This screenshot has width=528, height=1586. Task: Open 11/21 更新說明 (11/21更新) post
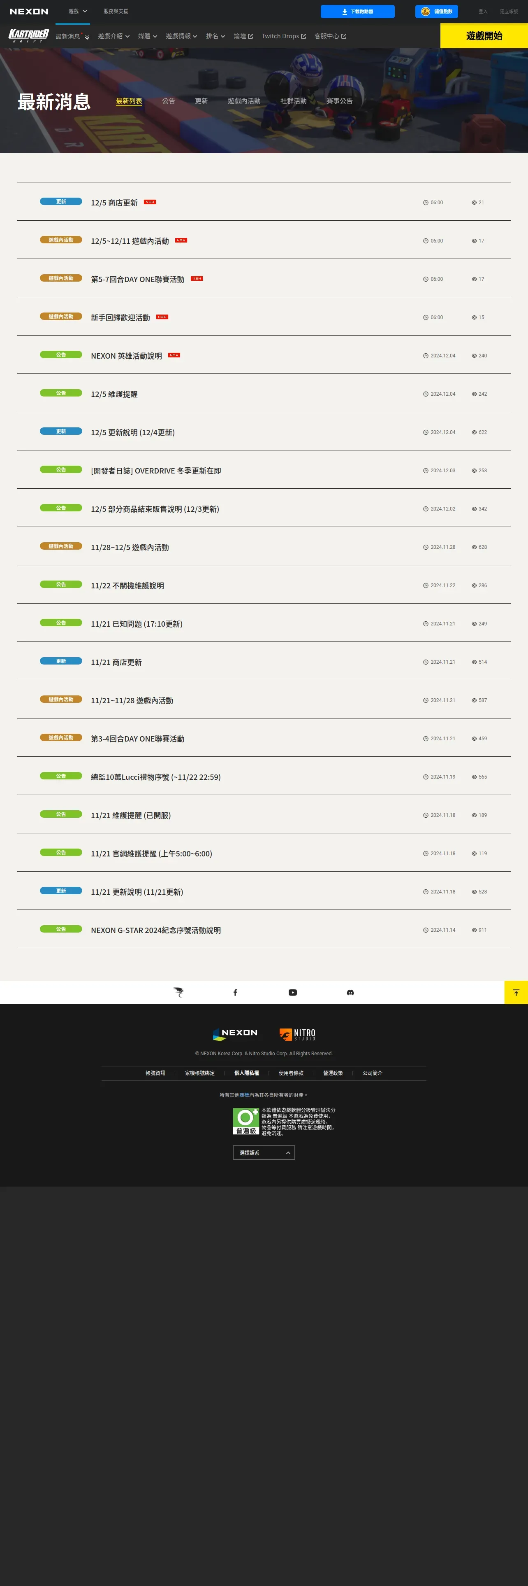137,892
